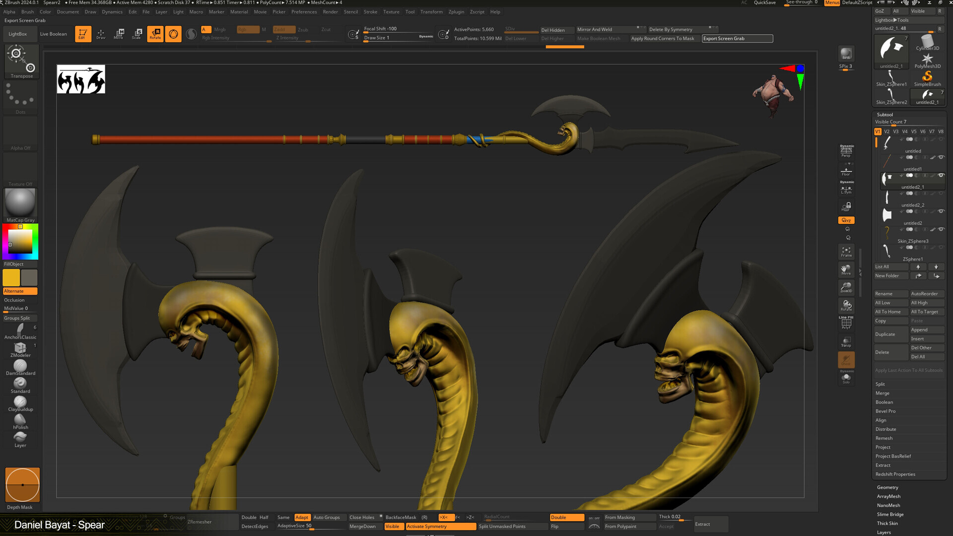
Task: Activate the Frame icon on the right shelf
Action: 846,251
